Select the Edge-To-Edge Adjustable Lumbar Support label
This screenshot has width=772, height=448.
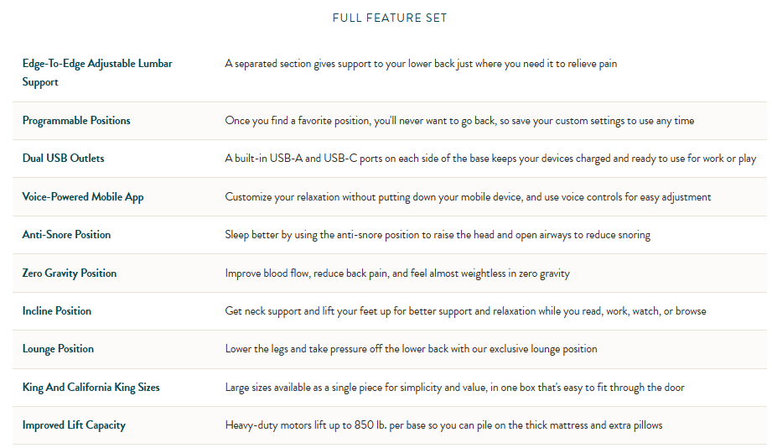96,72
